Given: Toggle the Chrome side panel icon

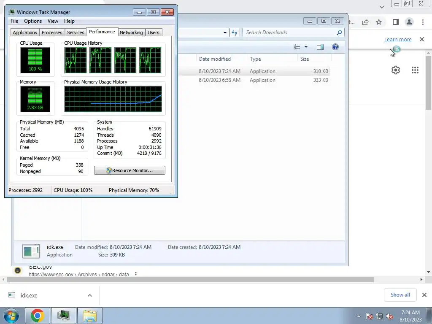Looking at the screenshot, I should 396,22.
